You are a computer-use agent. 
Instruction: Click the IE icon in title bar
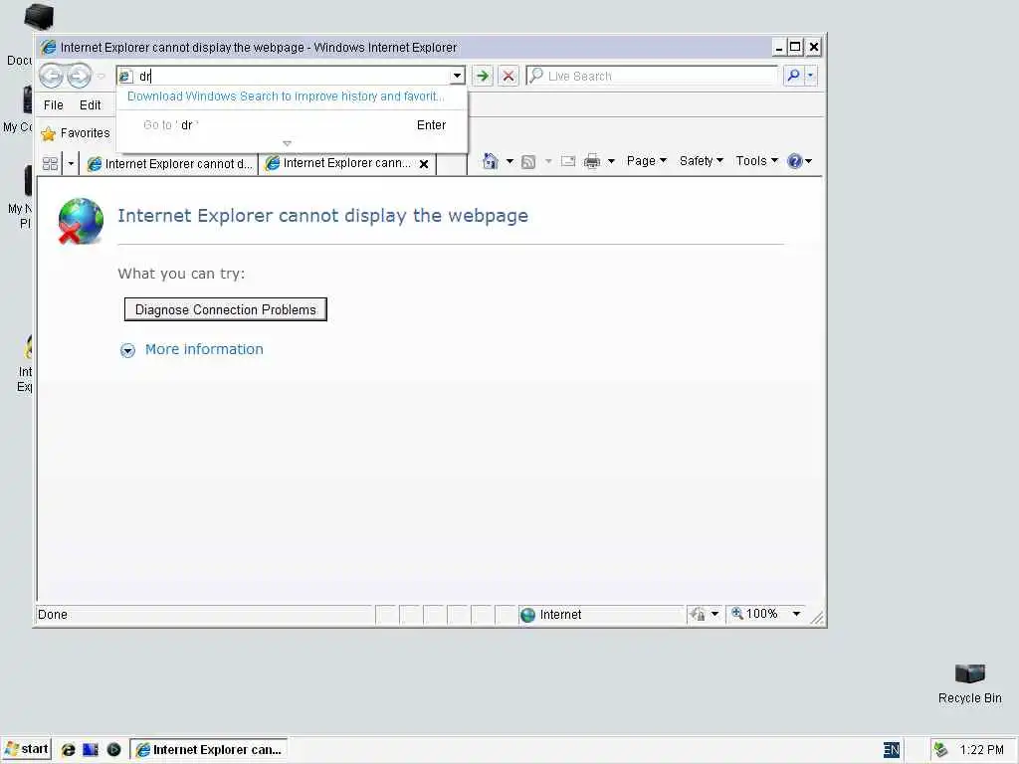(x=49, y=48)
